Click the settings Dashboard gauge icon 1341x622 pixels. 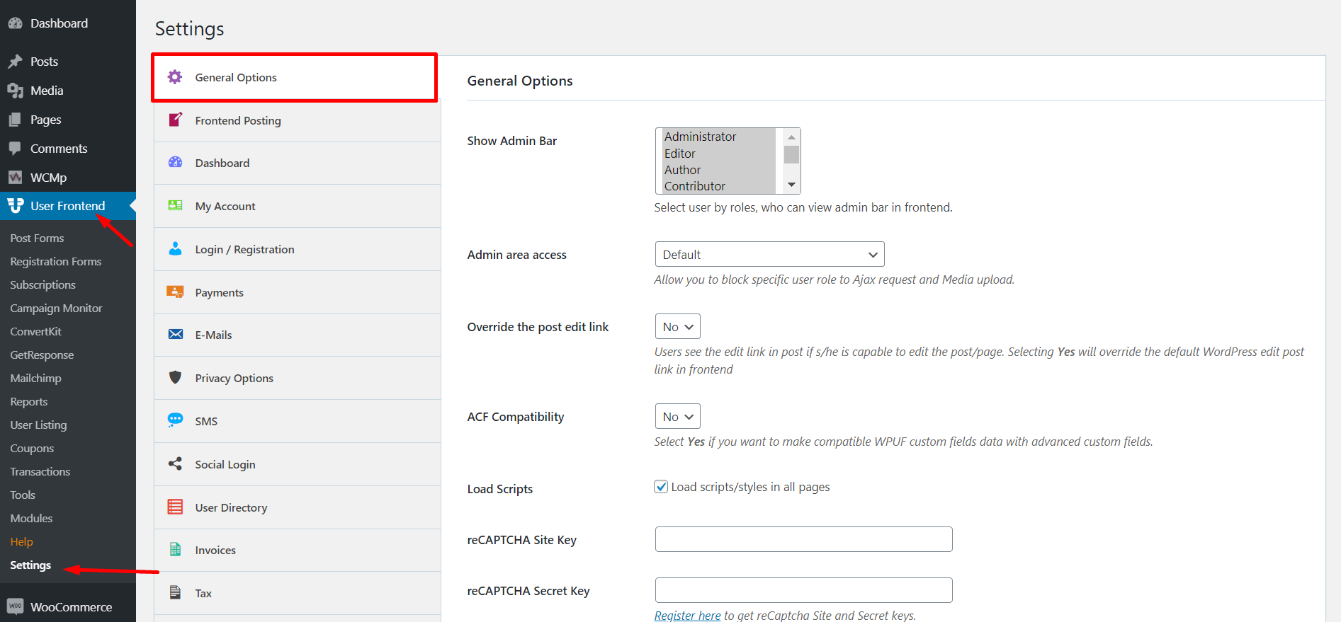(175, 163)
